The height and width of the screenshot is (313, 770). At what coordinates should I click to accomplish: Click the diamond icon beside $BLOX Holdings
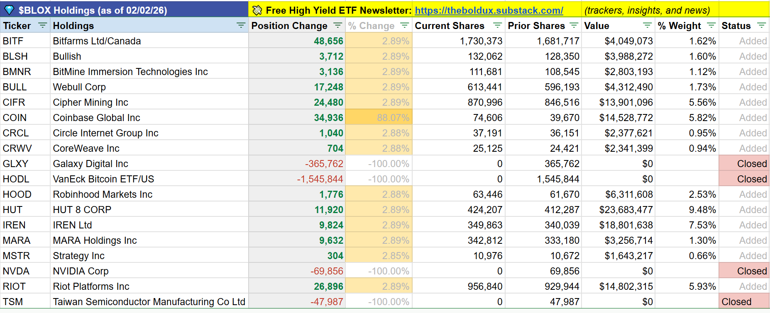click(x=9, y=10)
